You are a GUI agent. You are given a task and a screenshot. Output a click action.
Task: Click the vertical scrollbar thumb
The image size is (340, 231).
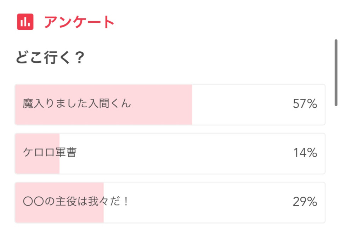336,73
